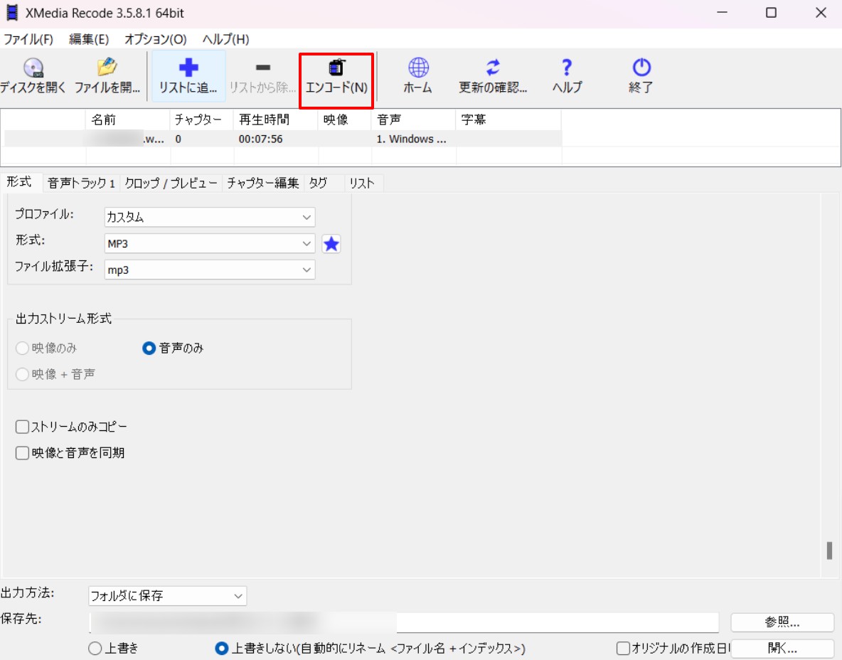842x660 pixels.
Task: Select 映像 + 音声 radio button
Action: click(22, 374)
